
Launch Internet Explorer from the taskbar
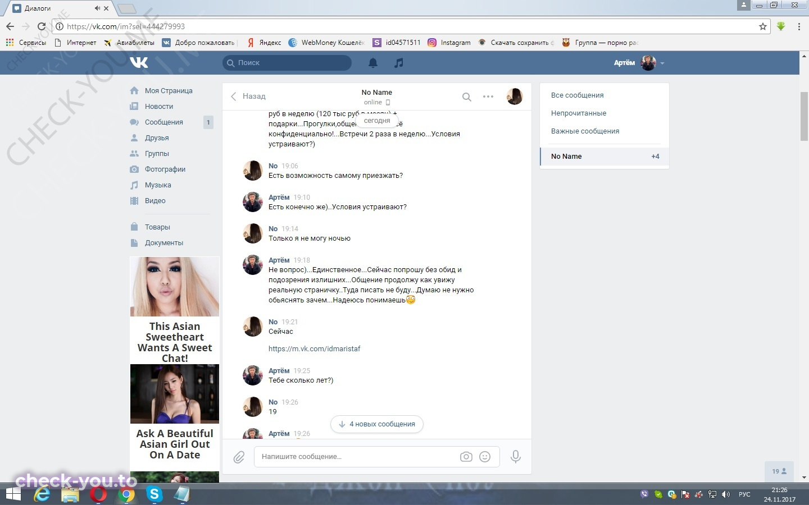tap(42, 494)
